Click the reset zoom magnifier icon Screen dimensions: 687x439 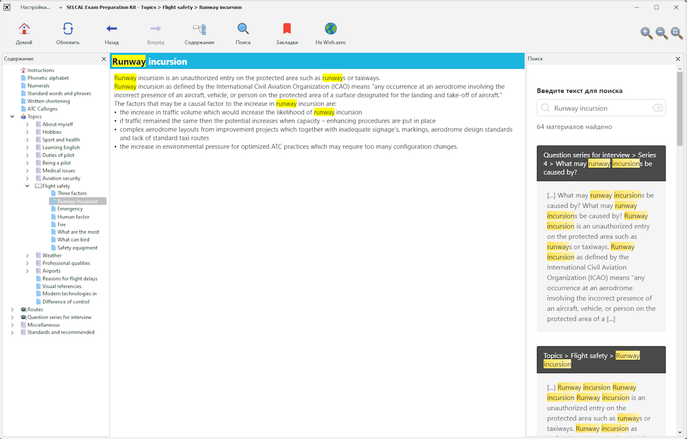677,33
